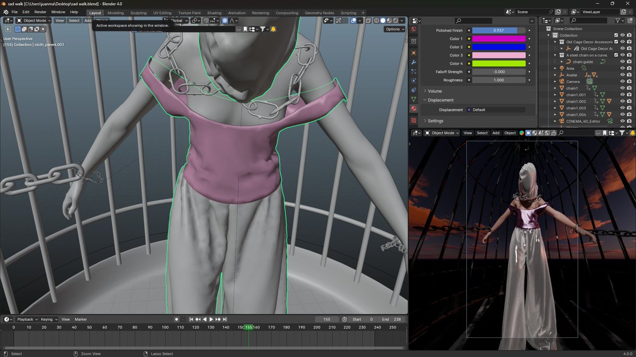Open Select menu in render preview viewport
The height and width of the screenshot is (357, 636).
482,133
